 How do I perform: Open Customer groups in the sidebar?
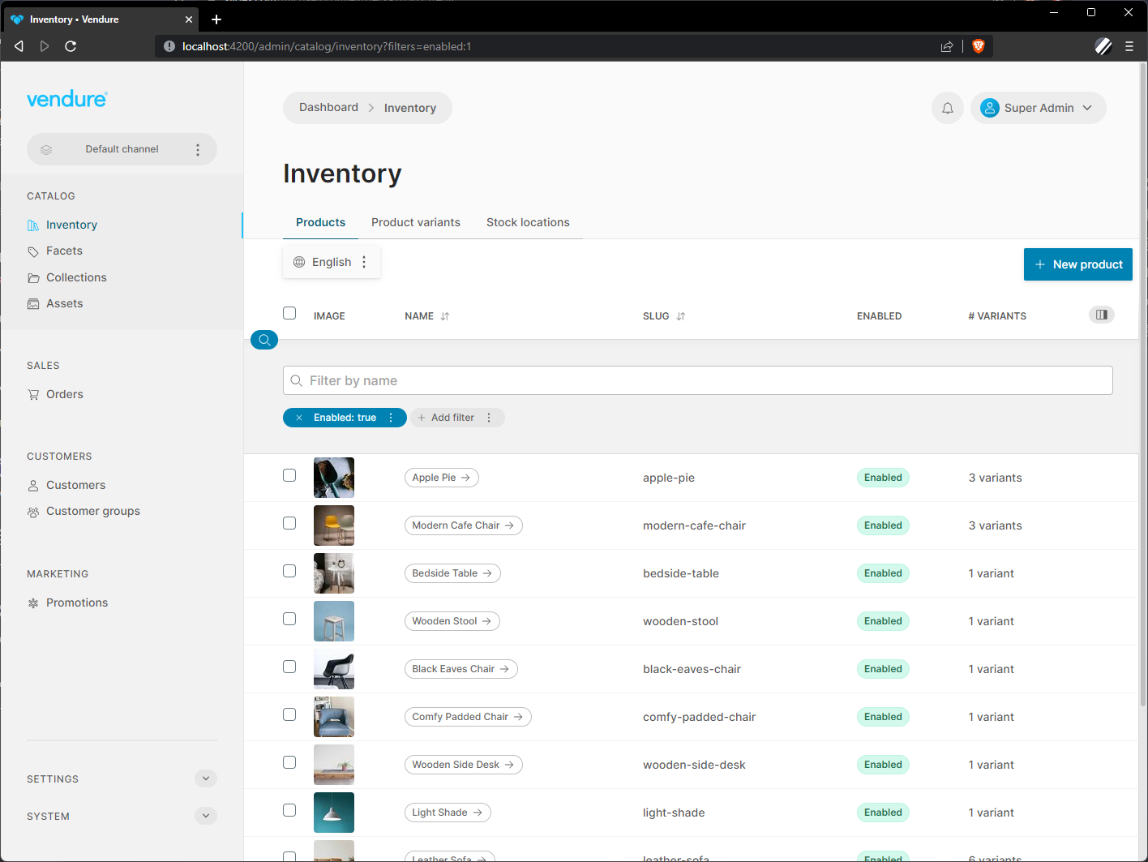(x=92, y=511)
